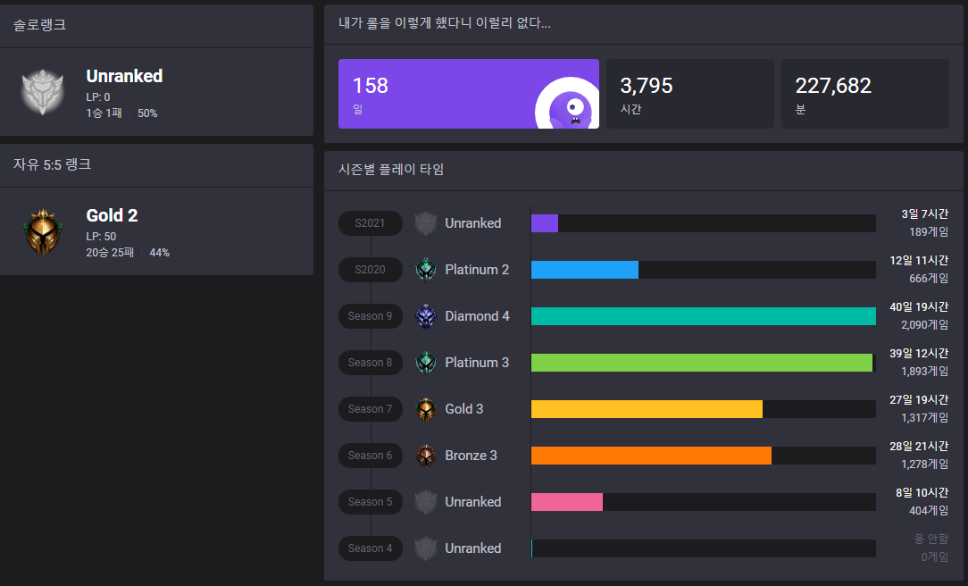Click the Season 7 Gold 3 tier icon
968x586 pixels.
click(x=426, y=409)
